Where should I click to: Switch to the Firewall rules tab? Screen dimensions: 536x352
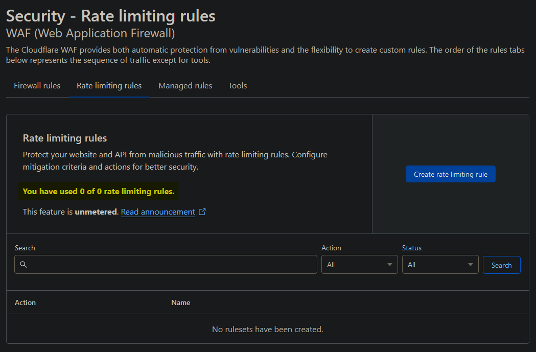pos(37,86)
